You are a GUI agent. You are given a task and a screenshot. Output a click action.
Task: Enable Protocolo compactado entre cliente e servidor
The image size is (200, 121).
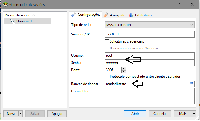click(107, 77)
